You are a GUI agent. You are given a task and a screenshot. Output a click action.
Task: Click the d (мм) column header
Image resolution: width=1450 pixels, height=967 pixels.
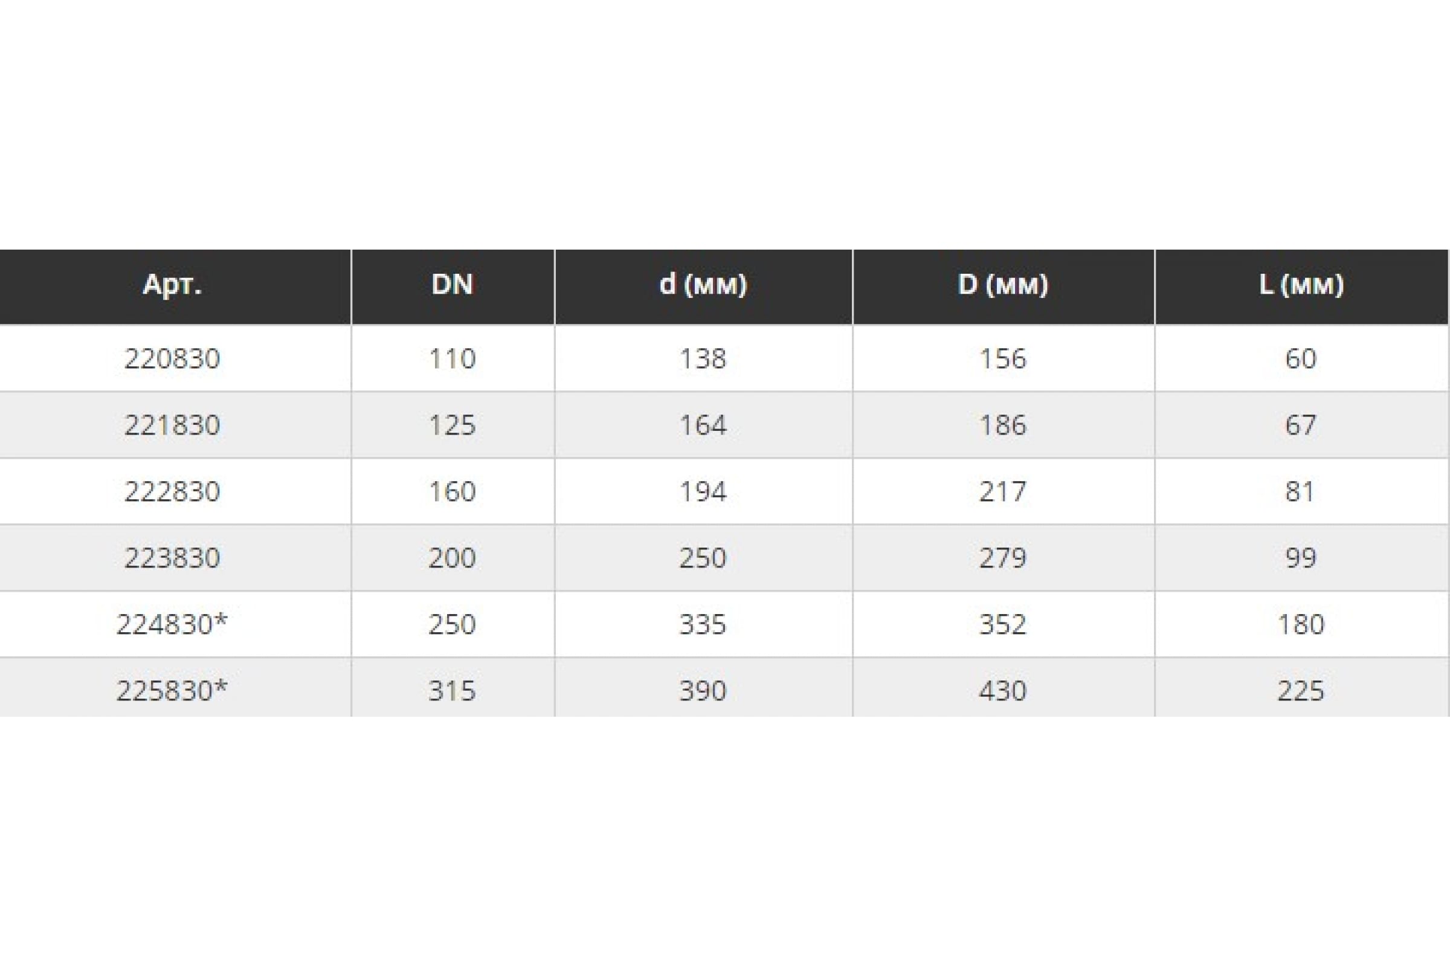pos(703,284)
